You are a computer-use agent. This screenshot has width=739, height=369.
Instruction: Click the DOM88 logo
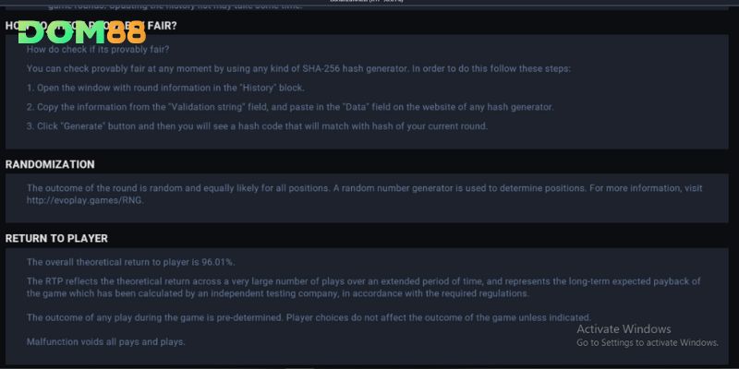[x=82, y=32]
